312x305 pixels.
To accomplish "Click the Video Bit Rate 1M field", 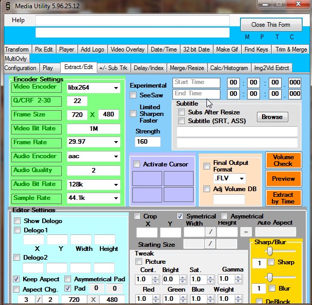I will [x=94, y=129].
